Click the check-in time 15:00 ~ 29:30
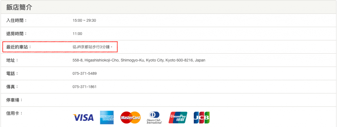This screenshot has height=127, width=337. pyautogui.click(x=84, y=21)
